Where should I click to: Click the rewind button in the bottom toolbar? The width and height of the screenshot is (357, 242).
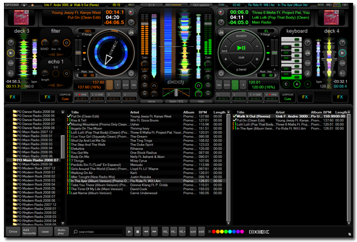[x=146, y=232]
